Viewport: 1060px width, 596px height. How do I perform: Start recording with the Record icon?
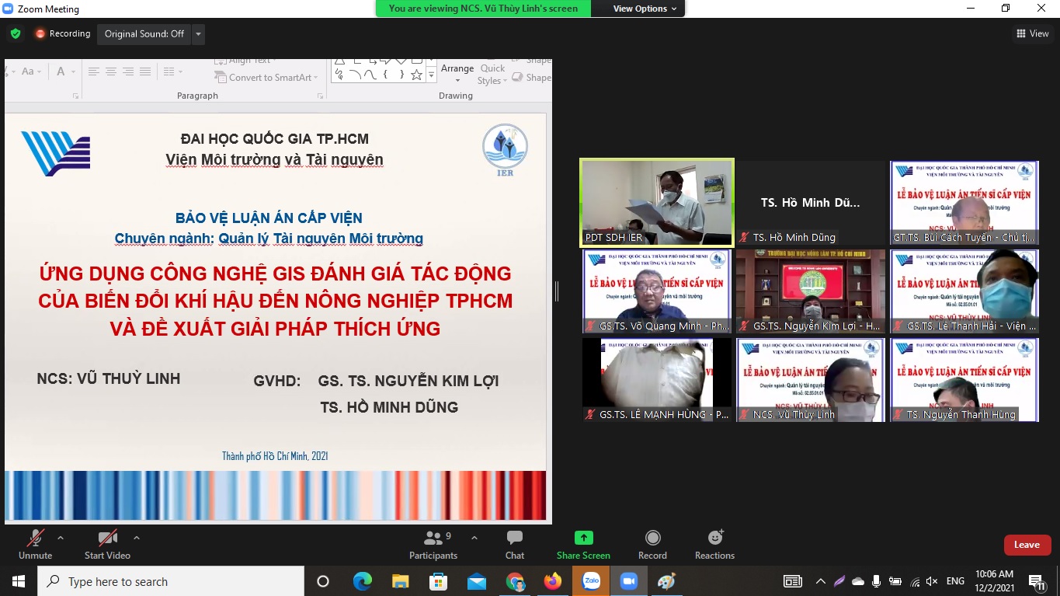point(652,538)
